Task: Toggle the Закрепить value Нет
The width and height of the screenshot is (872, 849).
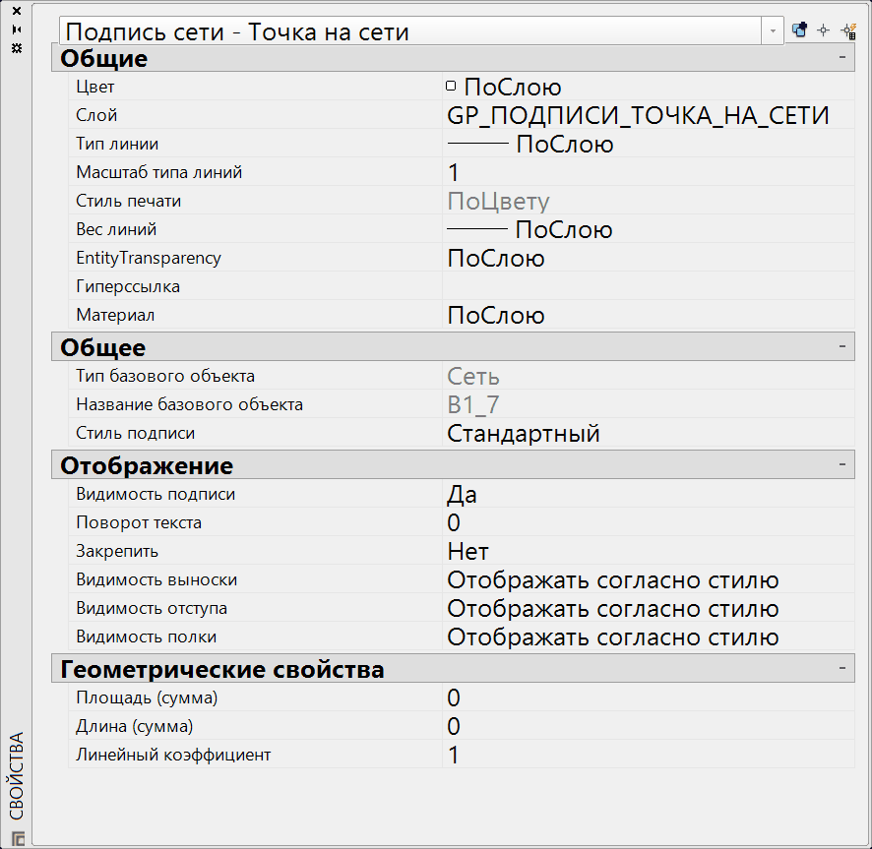Action: coord(467,552)
